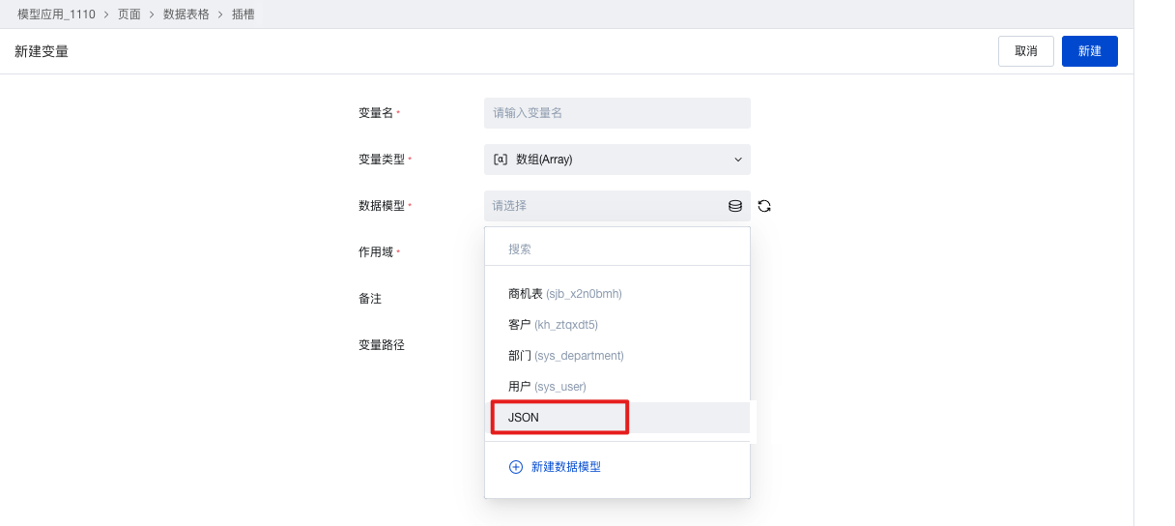
Task: Expand the 变量类型 dropdown arrow
Action: [738, 160]
